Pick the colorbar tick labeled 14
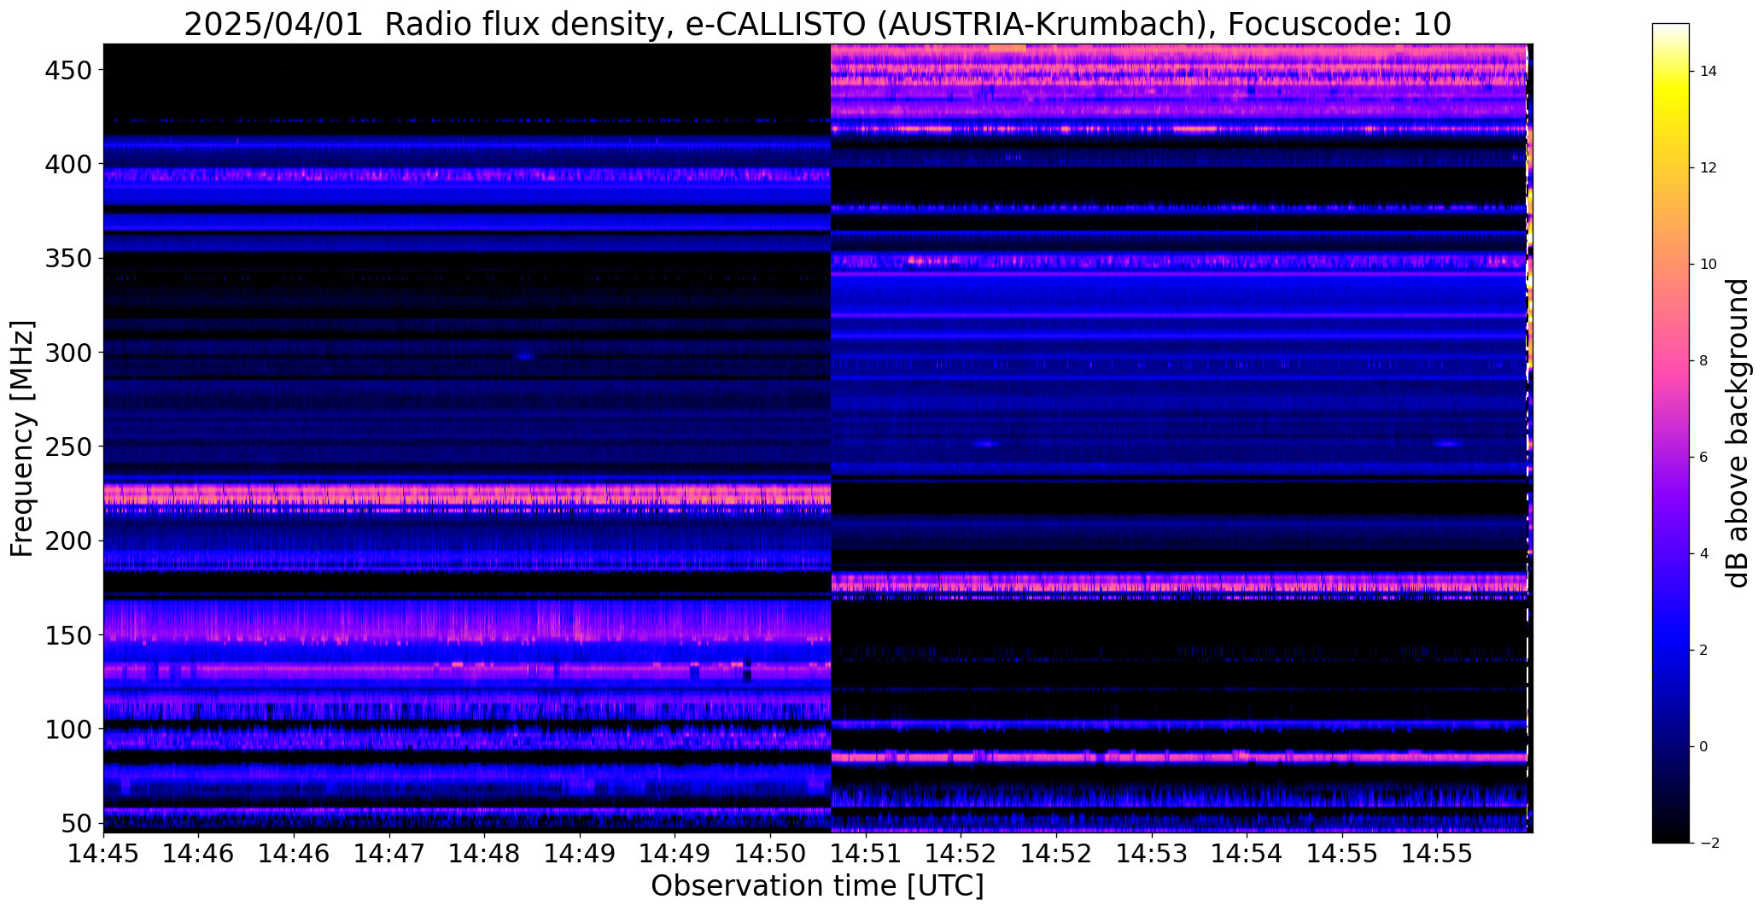 [1708, 72]
